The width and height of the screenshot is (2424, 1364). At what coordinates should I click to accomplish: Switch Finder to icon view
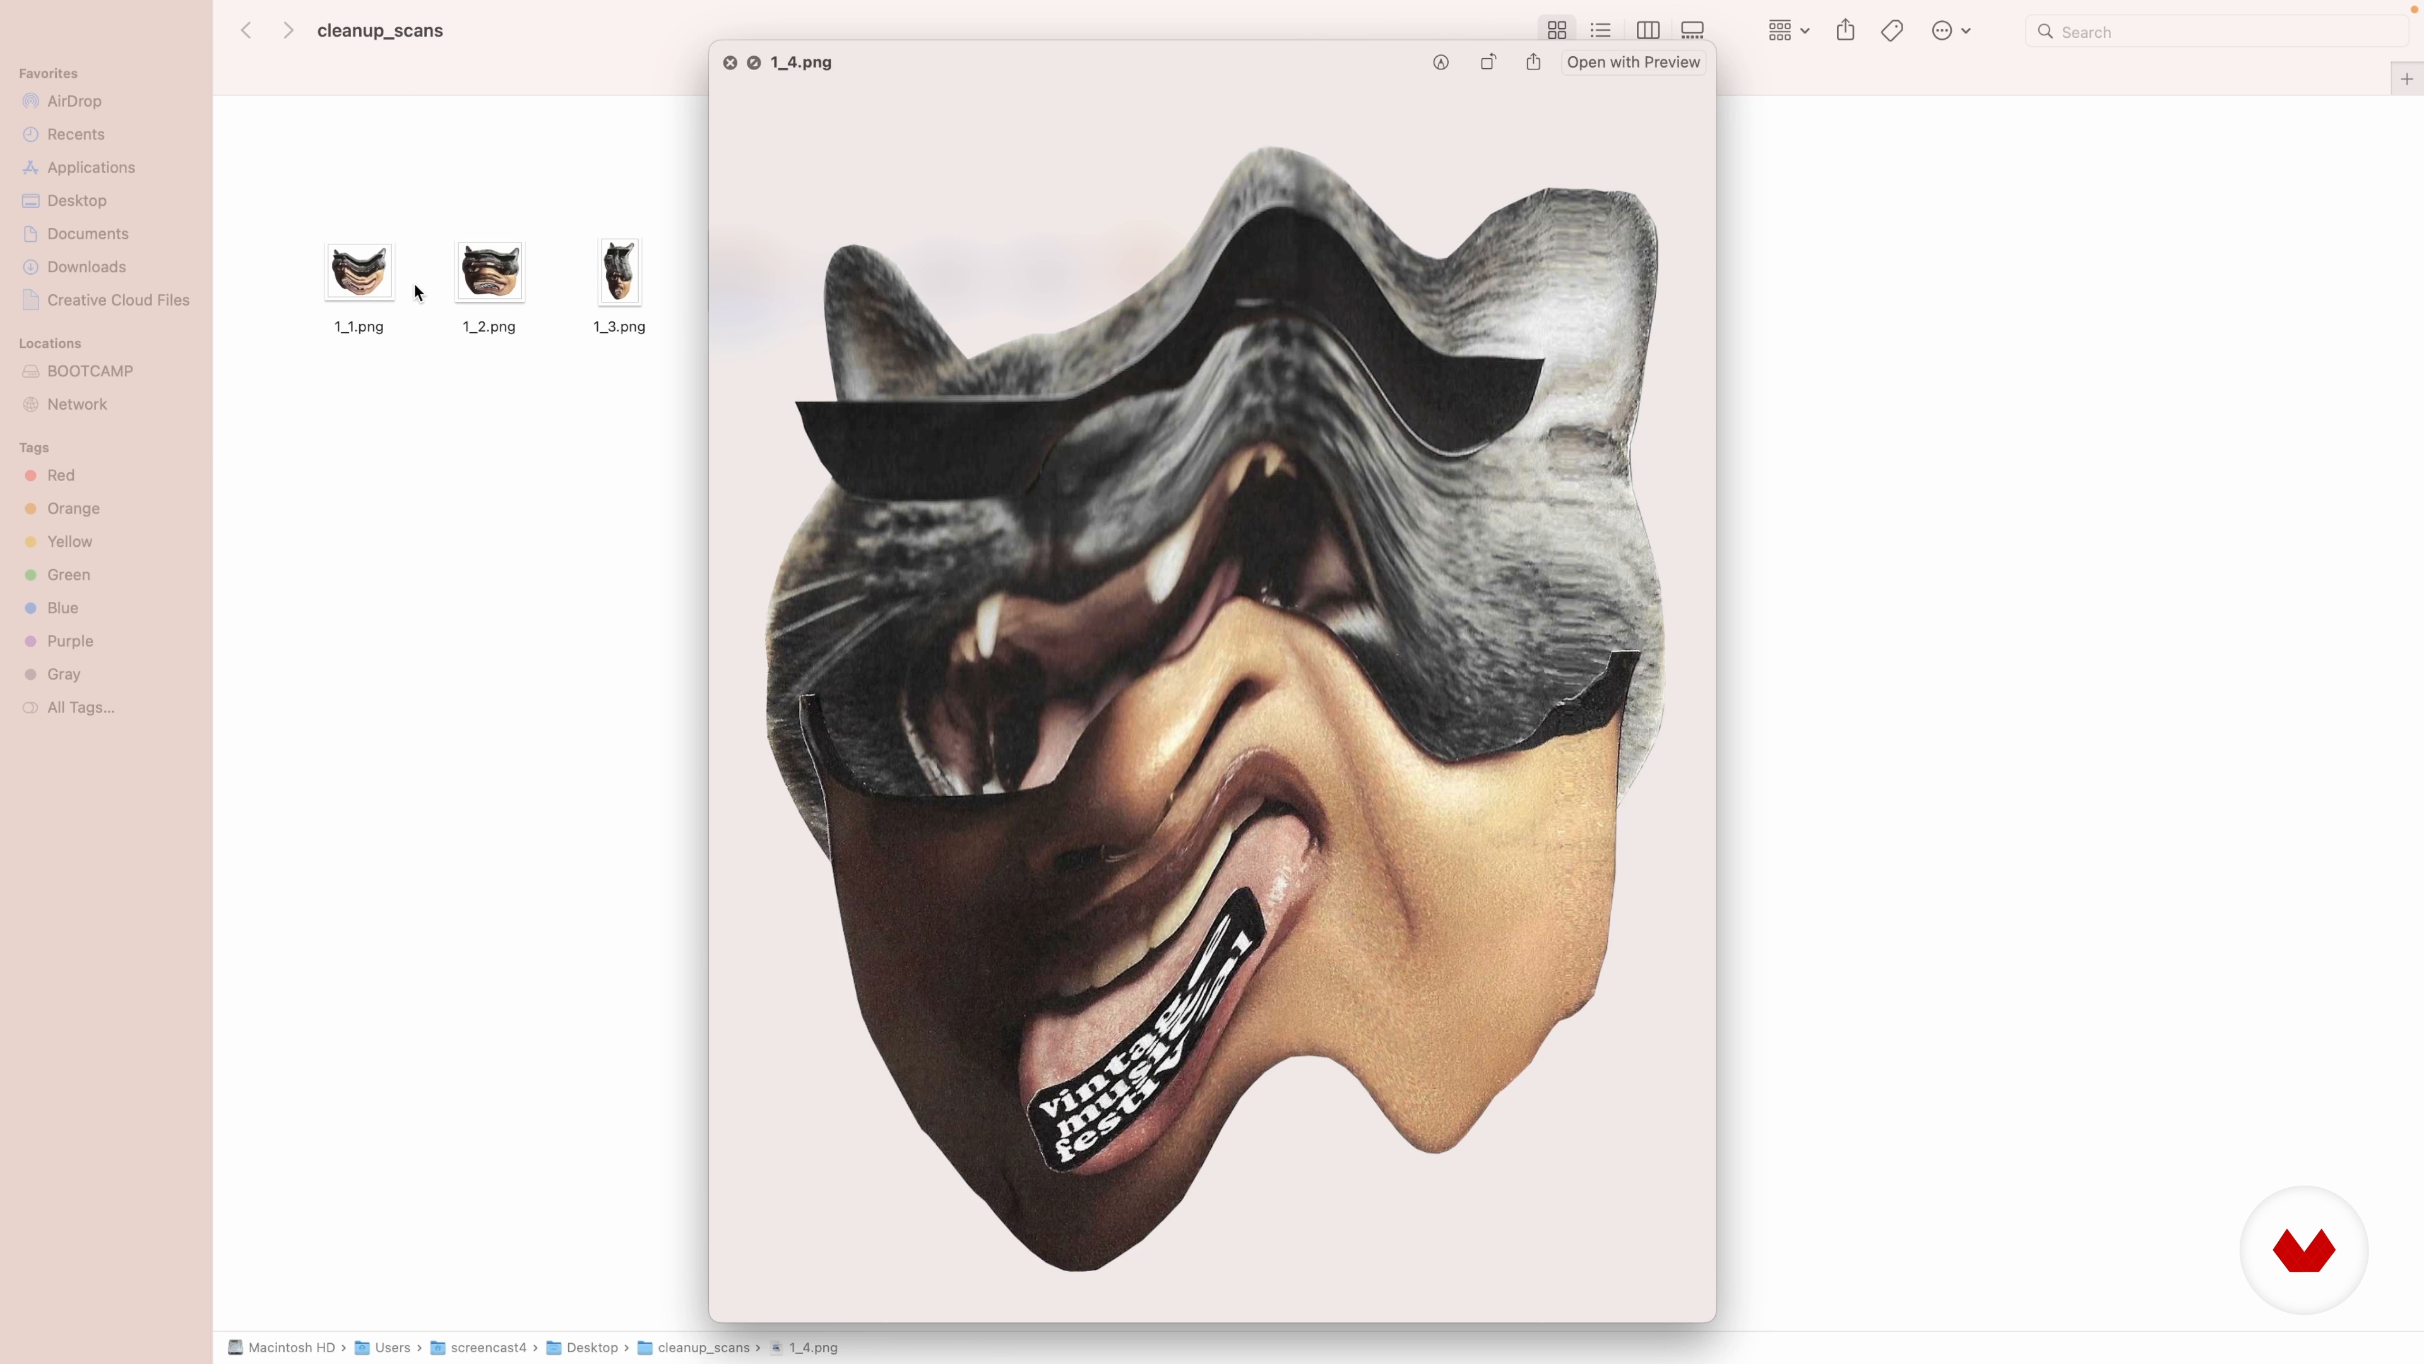(x=1557, y=31)
